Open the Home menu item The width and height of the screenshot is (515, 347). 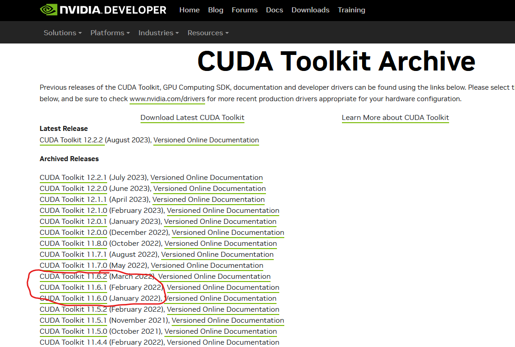[190, 10]
